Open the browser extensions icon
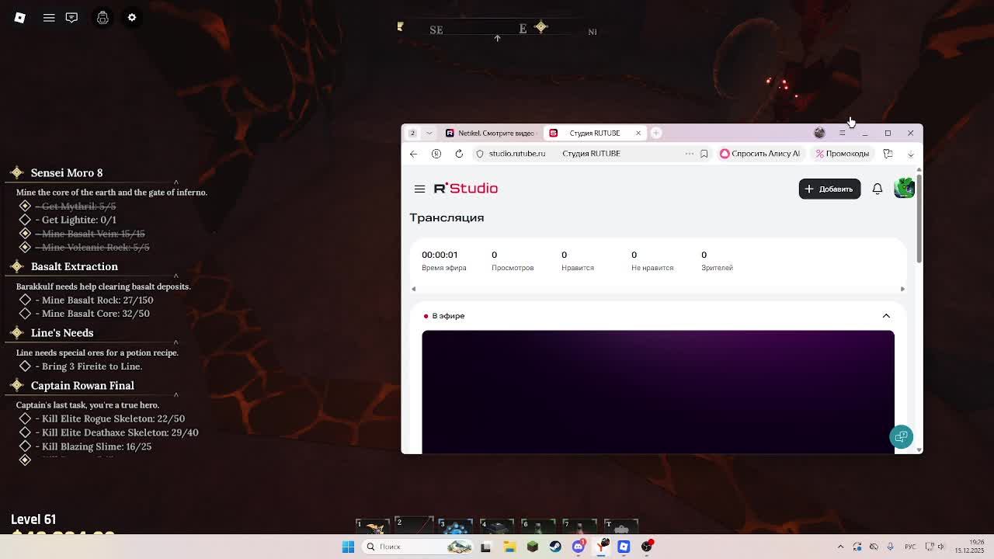Viewport: 994px width, 559px height. [x=888, y=154]
